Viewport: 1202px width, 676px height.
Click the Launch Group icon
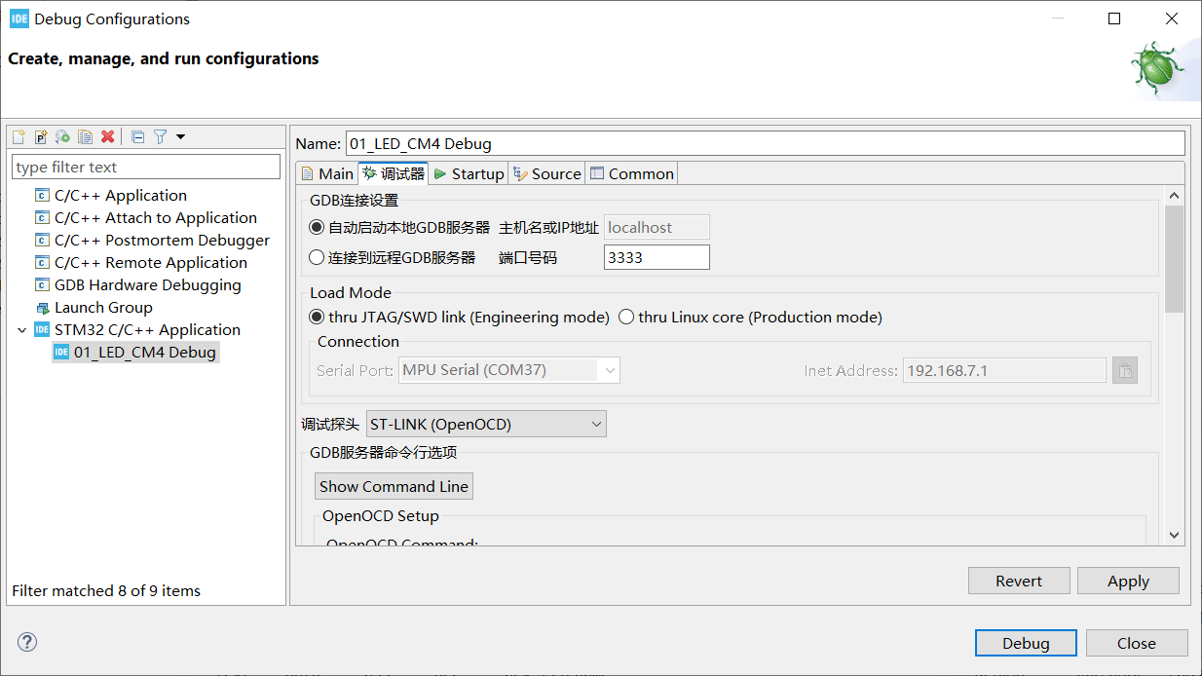42,308
